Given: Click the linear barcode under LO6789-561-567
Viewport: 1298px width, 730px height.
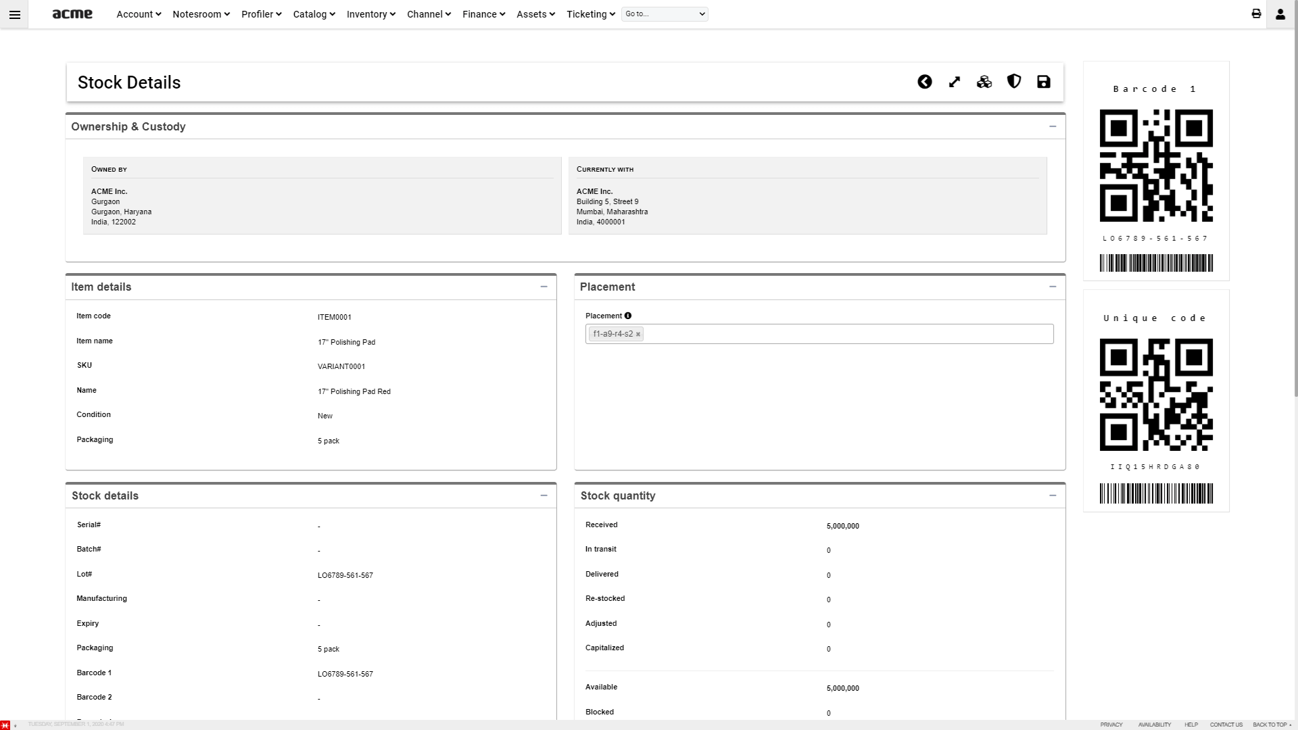Looking at the screenshot, I should (x=1156, y=263).
